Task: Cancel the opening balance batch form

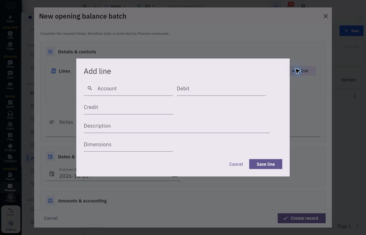Action: tap(51, 218)
